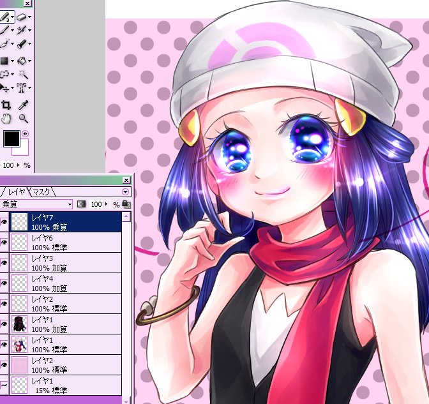Select the Move tool
Screen dimensions: 429x404
[4, 88]
